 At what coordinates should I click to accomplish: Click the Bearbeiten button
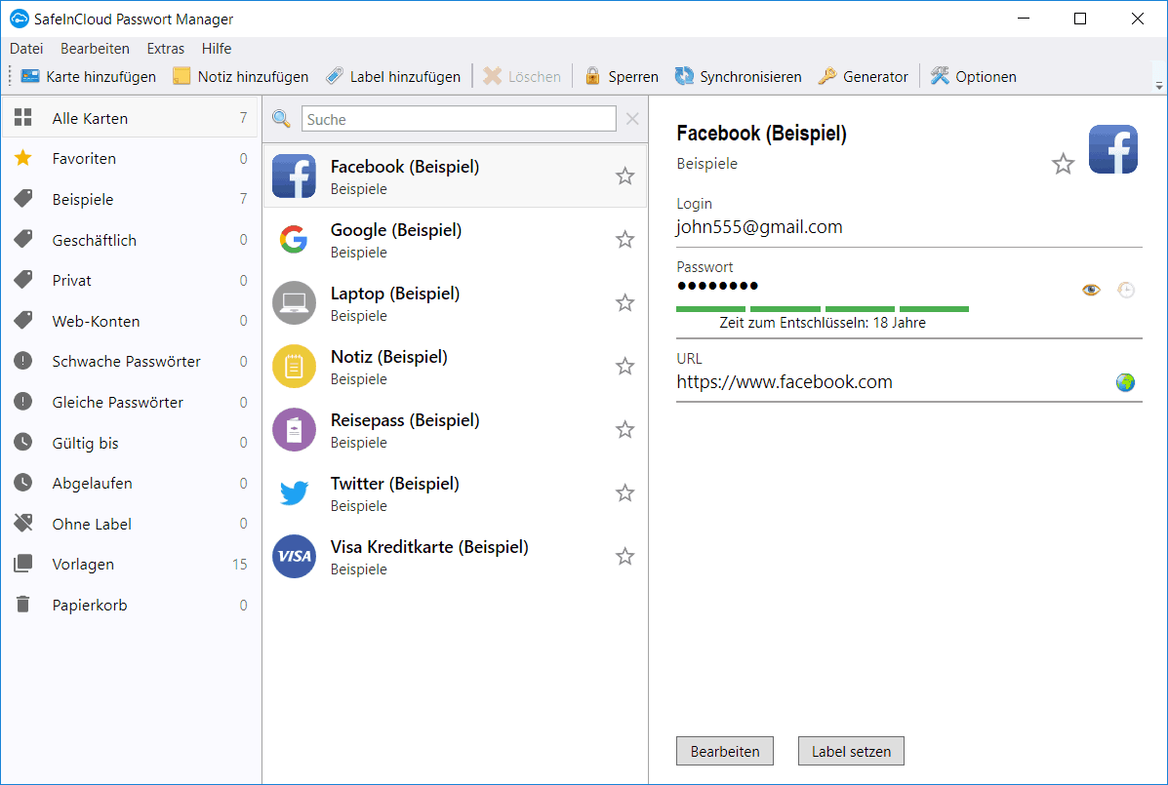(x=725, y=751)
